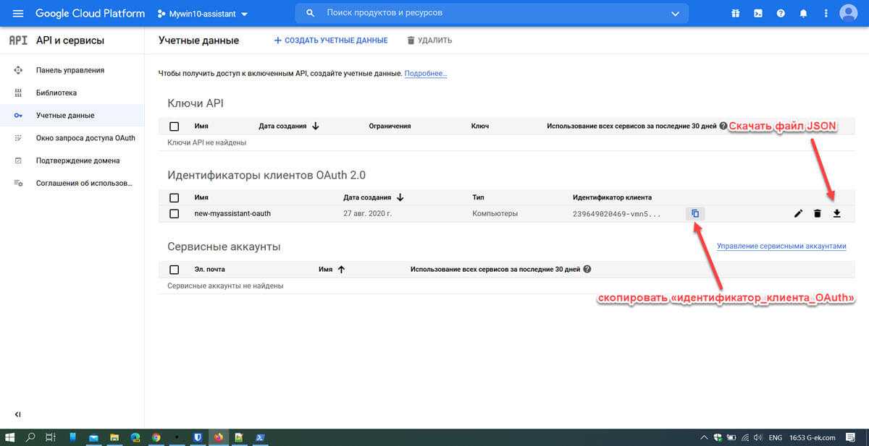The image size is (869, 446).
Task: Open Окно запроса доступа OAuth page
Action: (85, 138)
